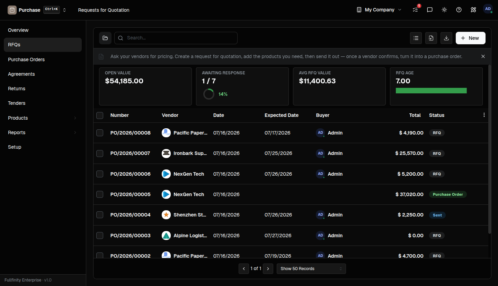Check the box for PO/2026/00005
Image resolution: width=498 pixels, height=286 pixels.
(x=100, y=194)
